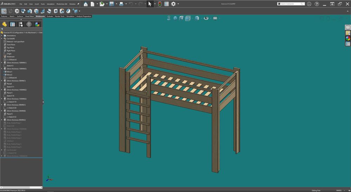Click the Save icon
The image size is (351, 192).
(x=112, y=4)
